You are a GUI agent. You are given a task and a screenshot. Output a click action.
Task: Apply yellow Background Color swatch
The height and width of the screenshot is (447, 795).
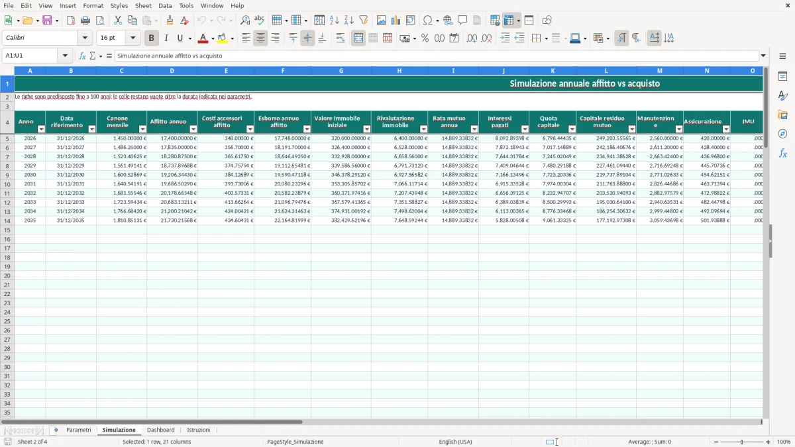coord(223,38)
